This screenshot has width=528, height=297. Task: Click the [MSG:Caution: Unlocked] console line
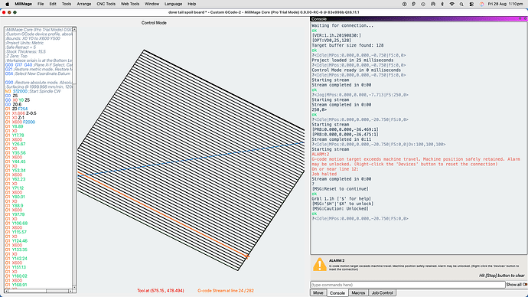(x=340, y=209)
